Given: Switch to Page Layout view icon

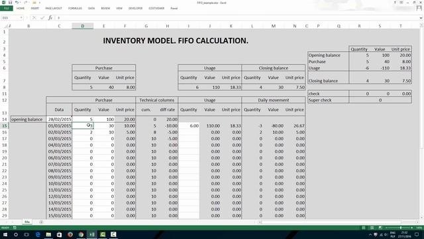Looking at the screenshot, I should [x=372, y=228].
